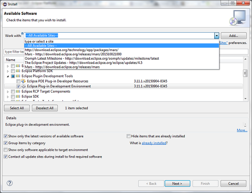Click the Eclipse Plugin Development Tools category icon
The image size is (252, 193).
[18, 76]
